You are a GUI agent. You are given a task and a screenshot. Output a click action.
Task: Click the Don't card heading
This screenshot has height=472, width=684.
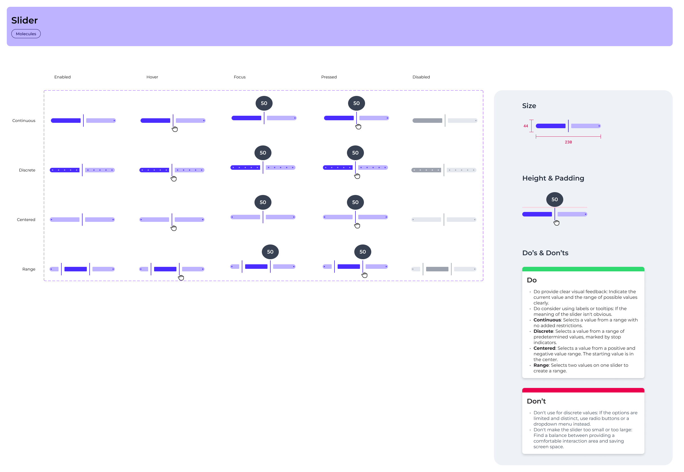pos(536,401)
